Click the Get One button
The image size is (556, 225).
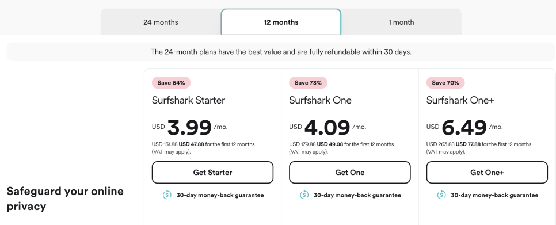pos(349,173)
